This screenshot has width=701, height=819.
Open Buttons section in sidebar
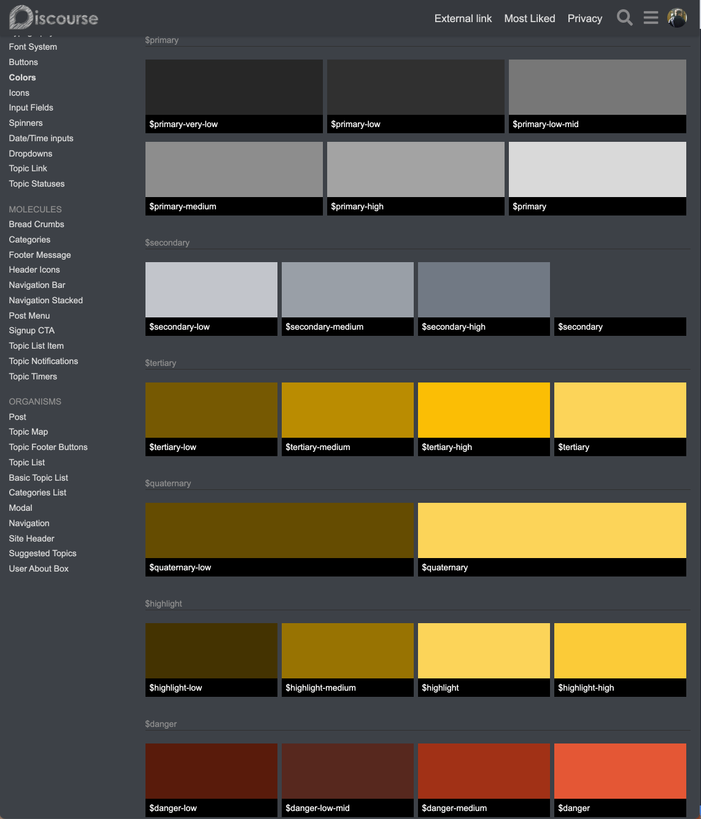point(23,62)
